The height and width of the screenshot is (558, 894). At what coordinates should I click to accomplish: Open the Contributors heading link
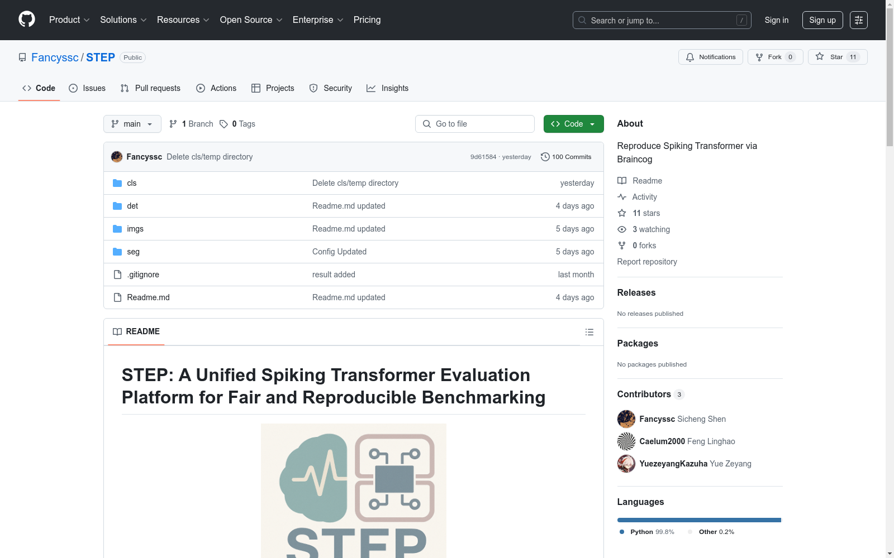tap(650, 394)
